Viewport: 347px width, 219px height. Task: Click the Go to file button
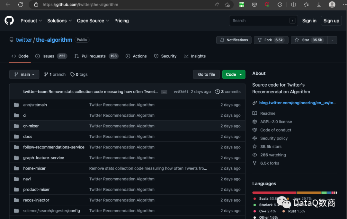coord(207,74)
